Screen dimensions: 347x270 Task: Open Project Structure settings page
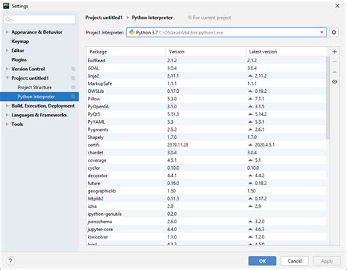34,87
